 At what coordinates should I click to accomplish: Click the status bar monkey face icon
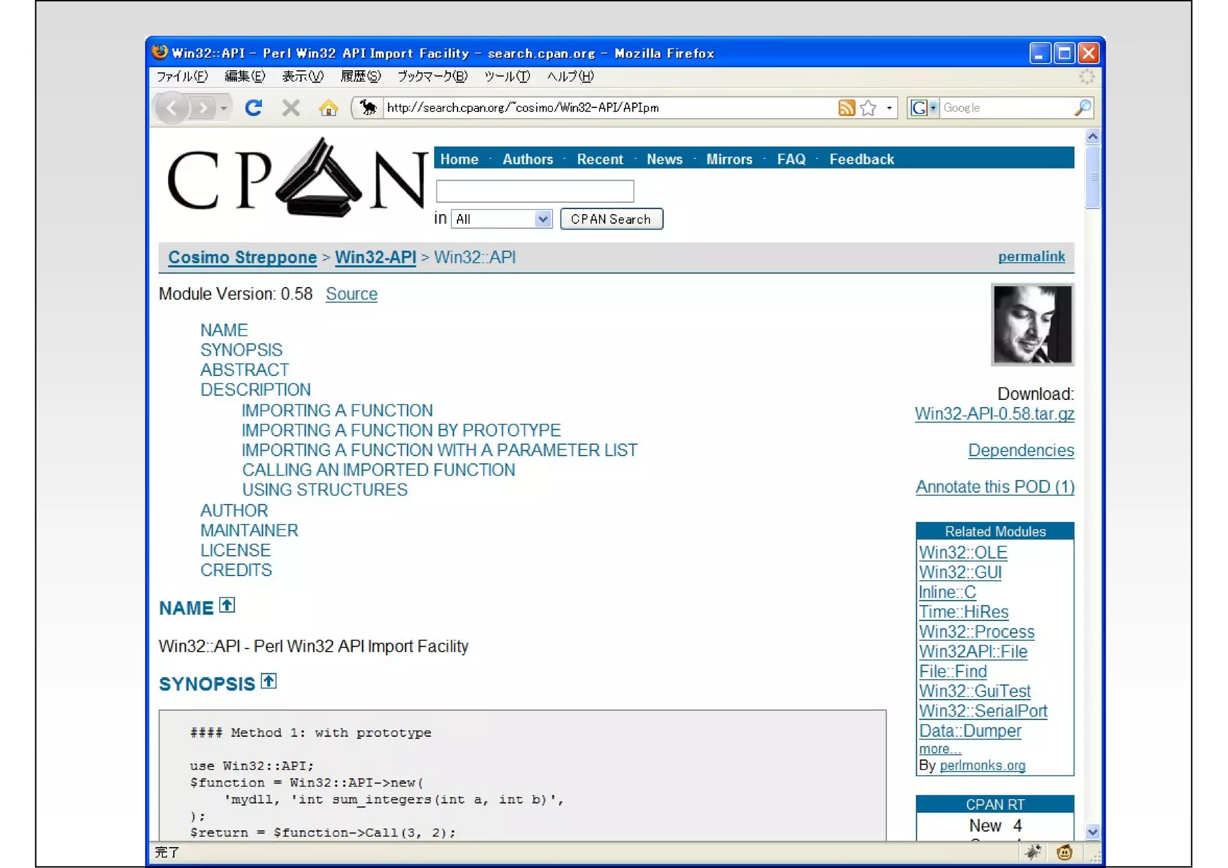pyautogui.click(x=1064, y=852)
